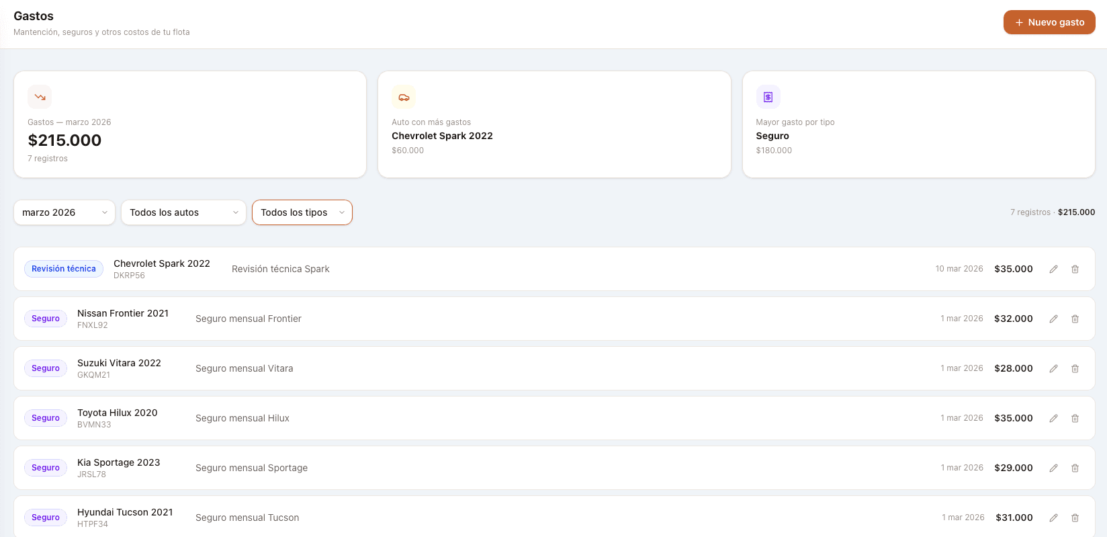Edit the Seguro mensual Vitara expense

pyautogui.click(x=1053, y=368)
